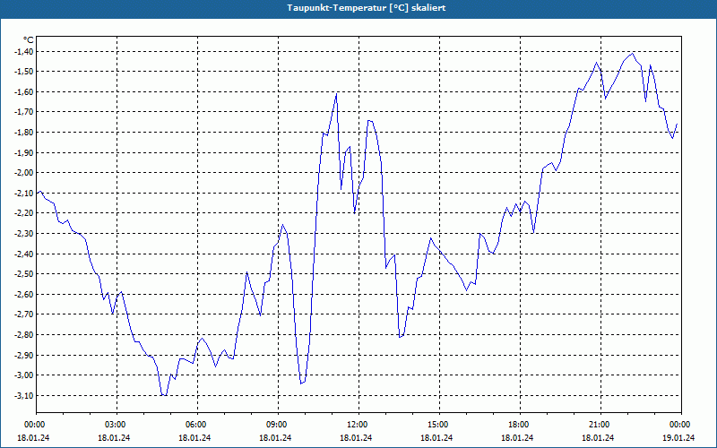Click the -2,10 y-axis value
This screenshot has width=717, height=448.
click(x=24, y=193)
